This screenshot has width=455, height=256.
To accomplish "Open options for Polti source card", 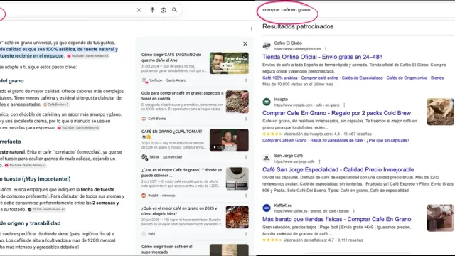I will pyautogui.click(x=246, y=234).
